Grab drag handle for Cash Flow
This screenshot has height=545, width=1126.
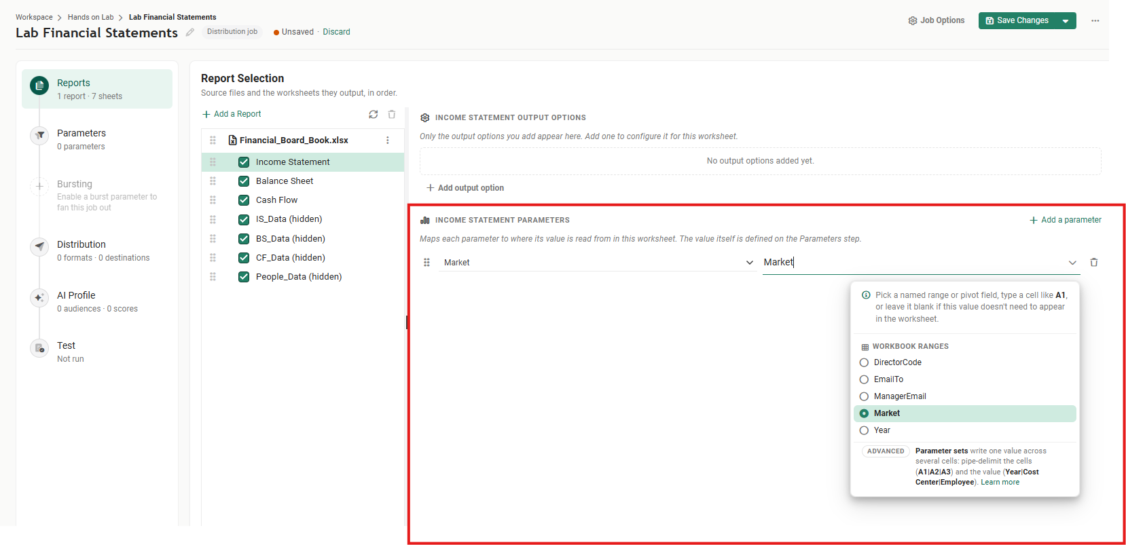click(x=213, y=200)
